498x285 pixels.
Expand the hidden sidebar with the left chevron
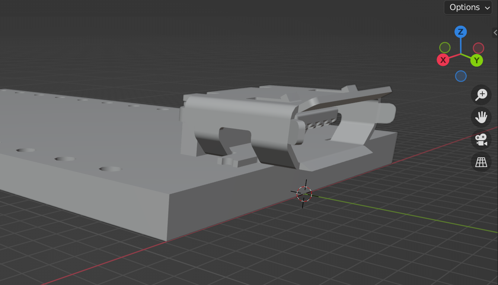(496, 33)
